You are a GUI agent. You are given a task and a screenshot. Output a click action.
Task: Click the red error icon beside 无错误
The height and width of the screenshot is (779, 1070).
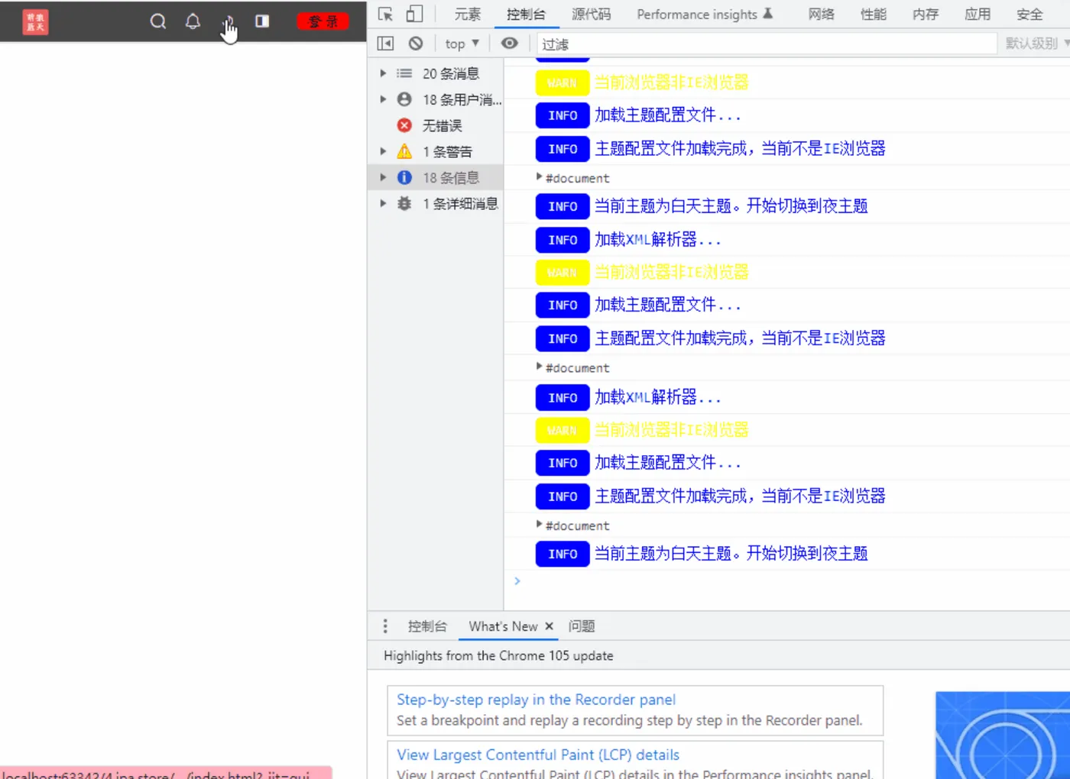(x=404, y=125)
